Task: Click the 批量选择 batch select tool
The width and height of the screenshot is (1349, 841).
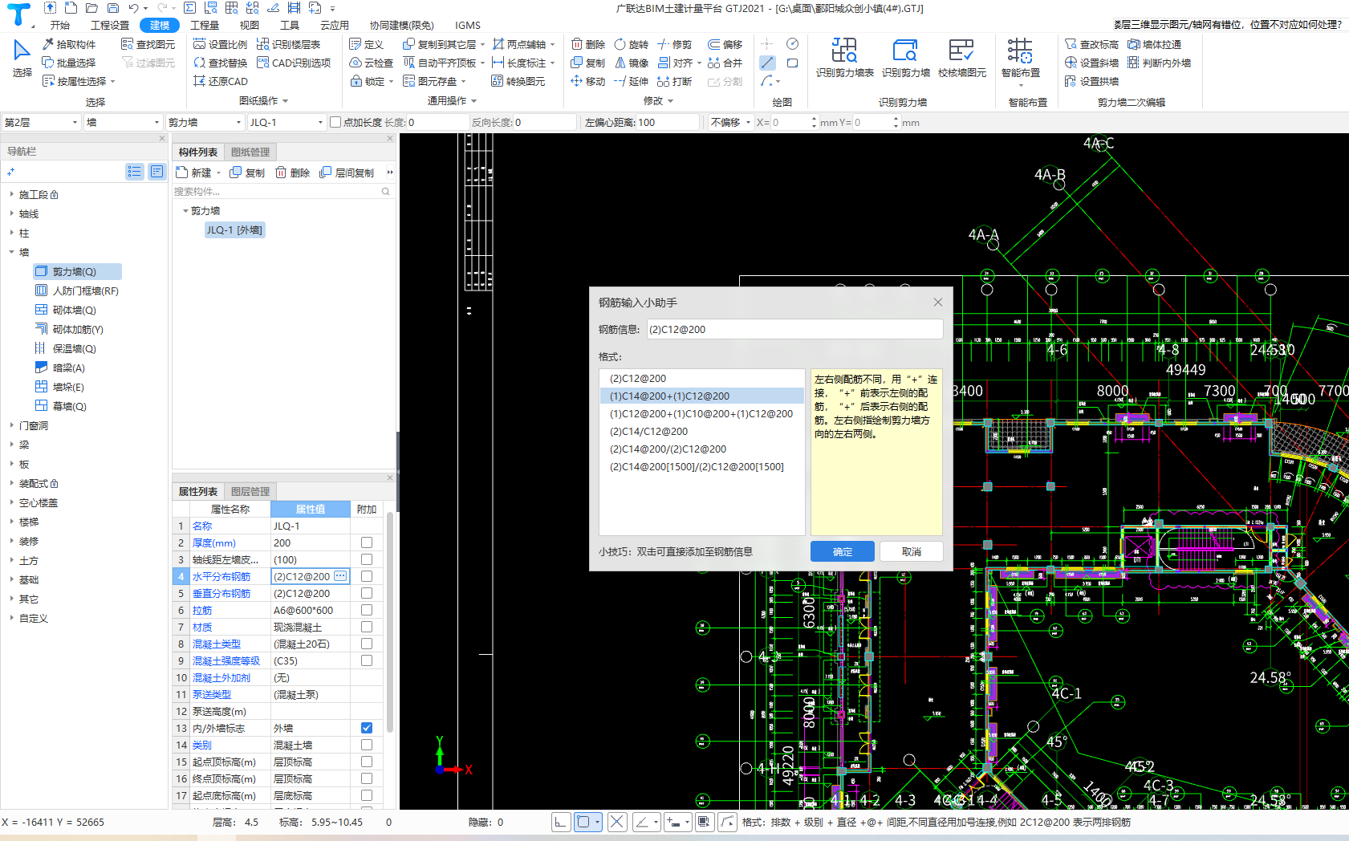Action: [69, 63]
